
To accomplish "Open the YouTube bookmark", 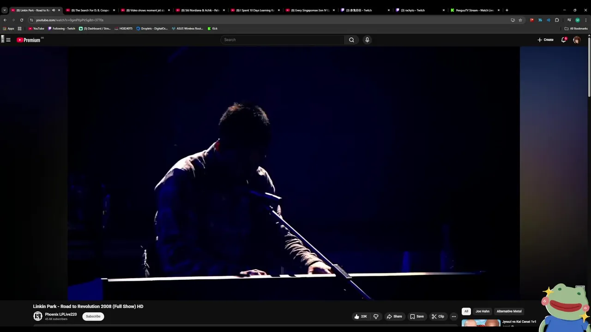I will click(x=36, y=29).
